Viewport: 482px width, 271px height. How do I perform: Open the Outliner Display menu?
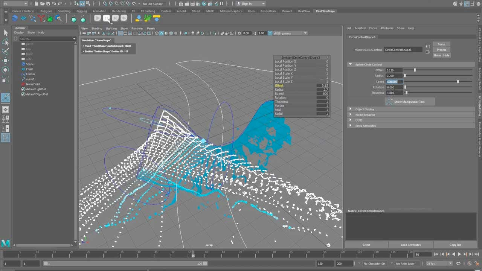point(19,32)
